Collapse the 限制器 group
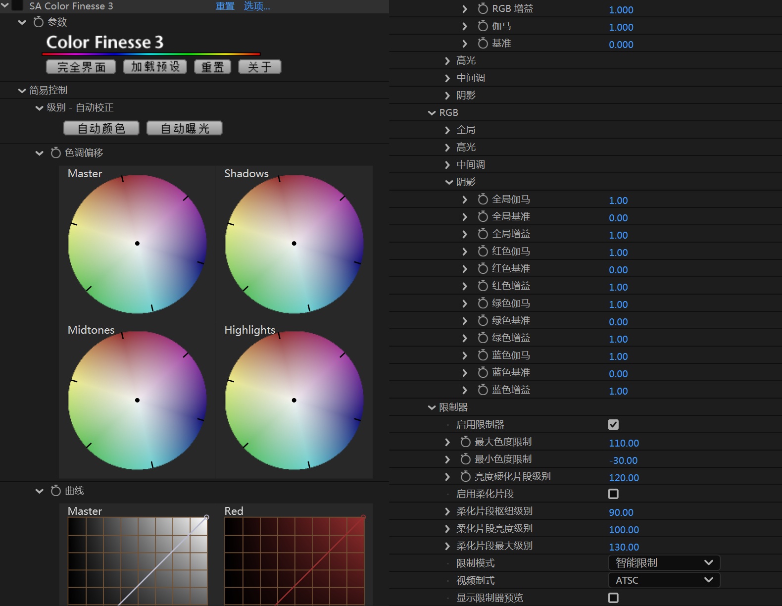This screenshot has height=606, width=782. coord(432,407)
